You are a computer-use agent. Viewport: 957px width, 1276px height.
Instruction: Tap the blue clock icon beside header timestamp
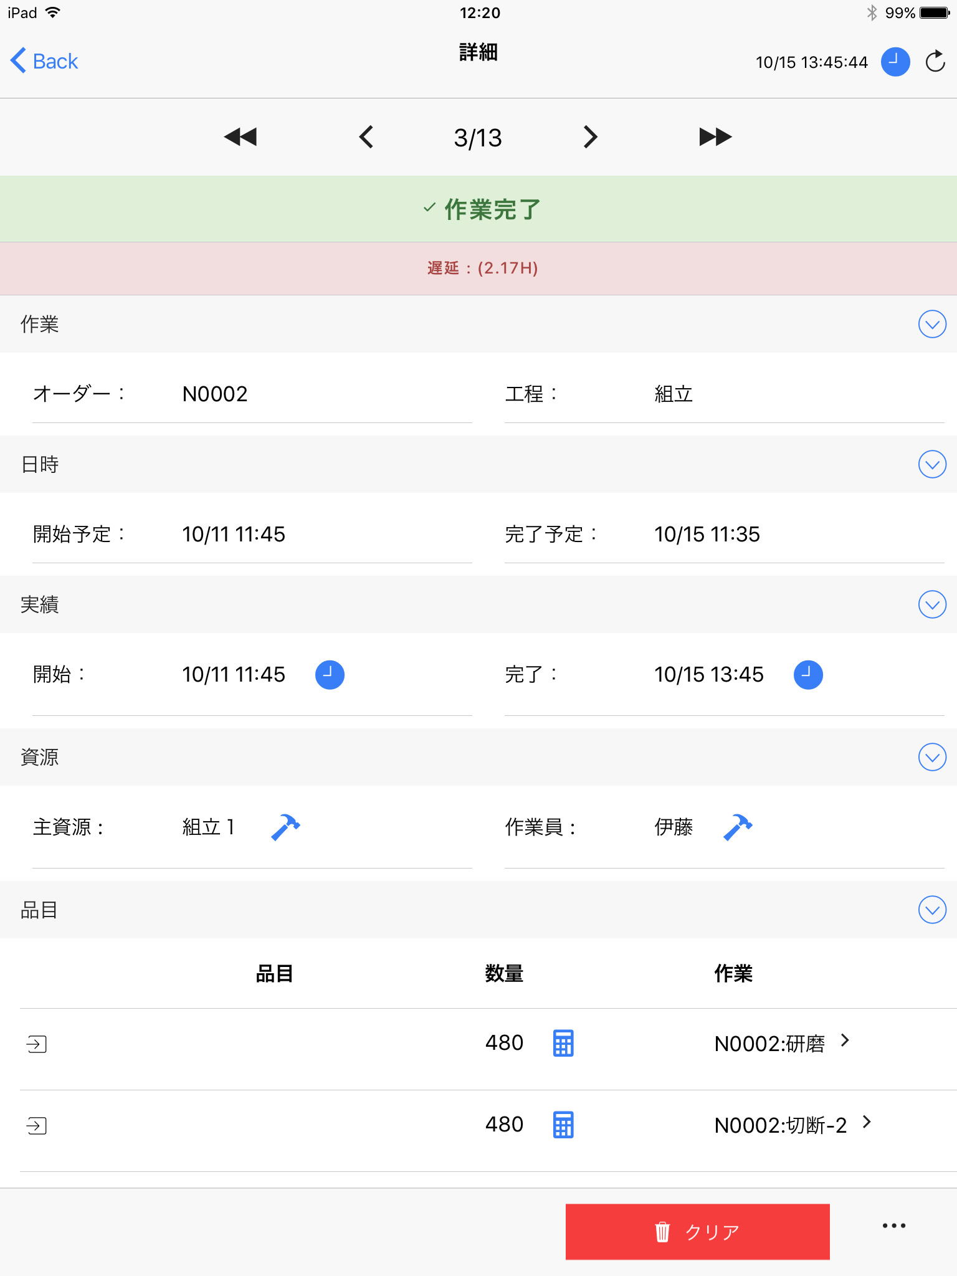pos(895,62)
